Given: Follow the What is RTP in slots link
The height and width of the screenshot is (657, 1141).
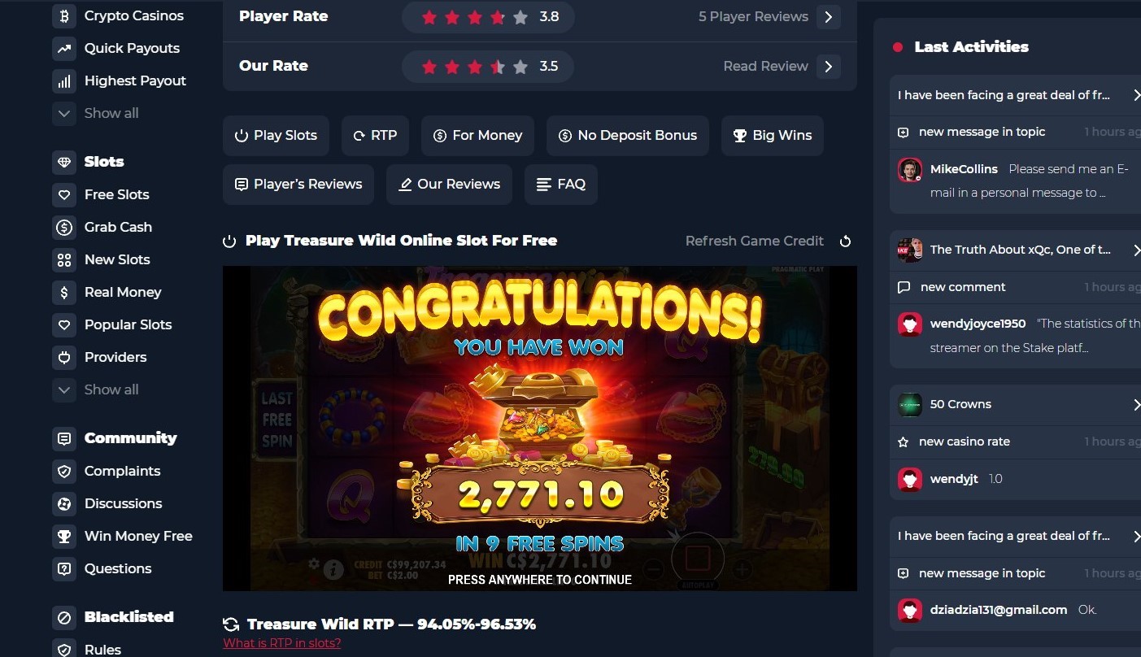Looking at the screenshot, I should [282, 643].
